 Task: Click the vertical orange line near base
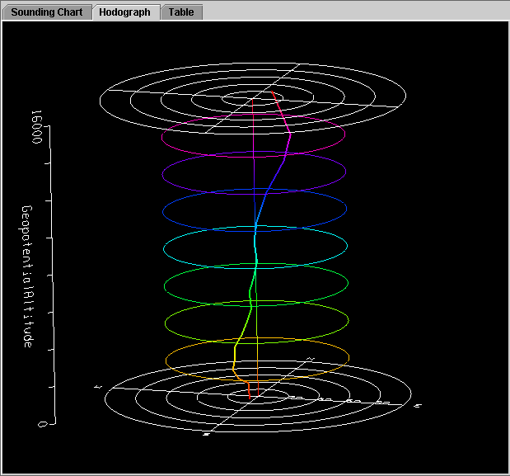click(259, 363)
